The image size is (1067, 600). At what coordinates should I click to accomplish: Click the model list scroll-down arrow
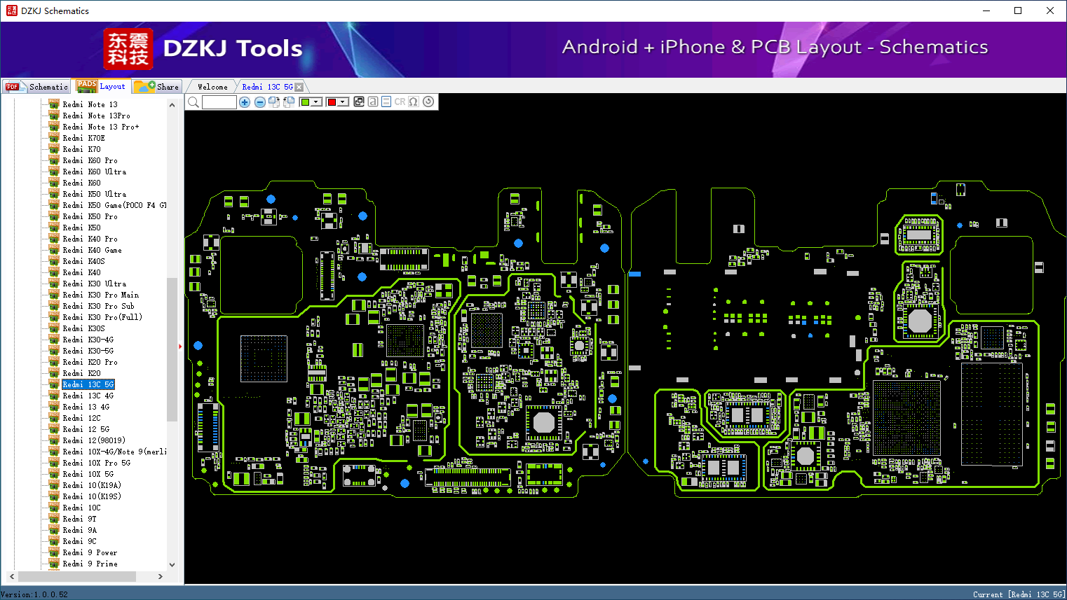tap(172, 565)
